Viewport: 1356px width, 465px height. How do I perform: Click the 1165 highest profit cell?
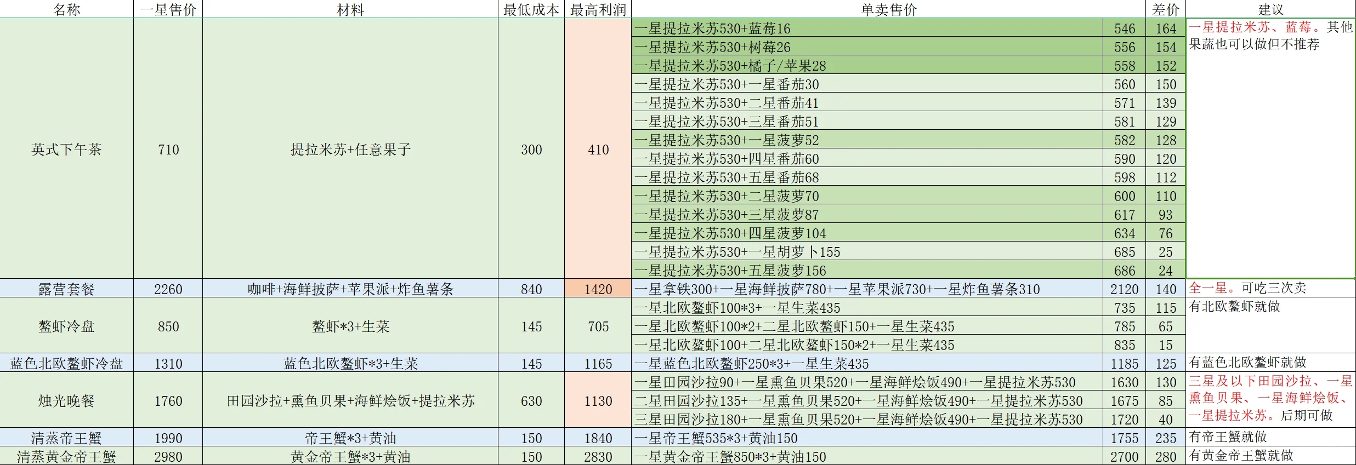pyautogui.click(x=598, y=363)
